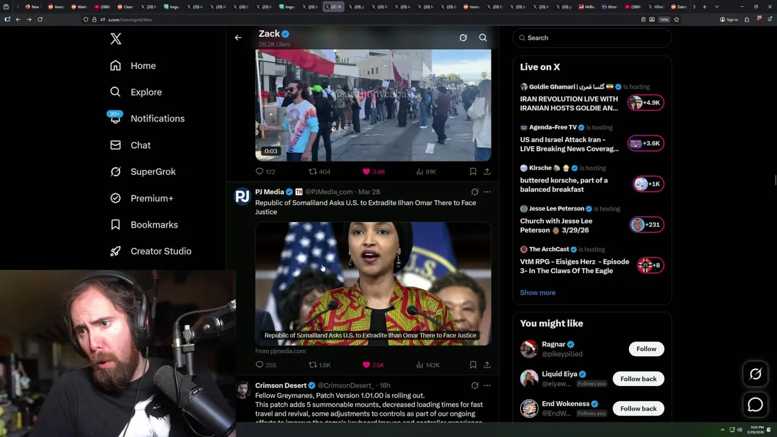Click Show more under Live on X
The image size is (777, 437).
point(537,293)
